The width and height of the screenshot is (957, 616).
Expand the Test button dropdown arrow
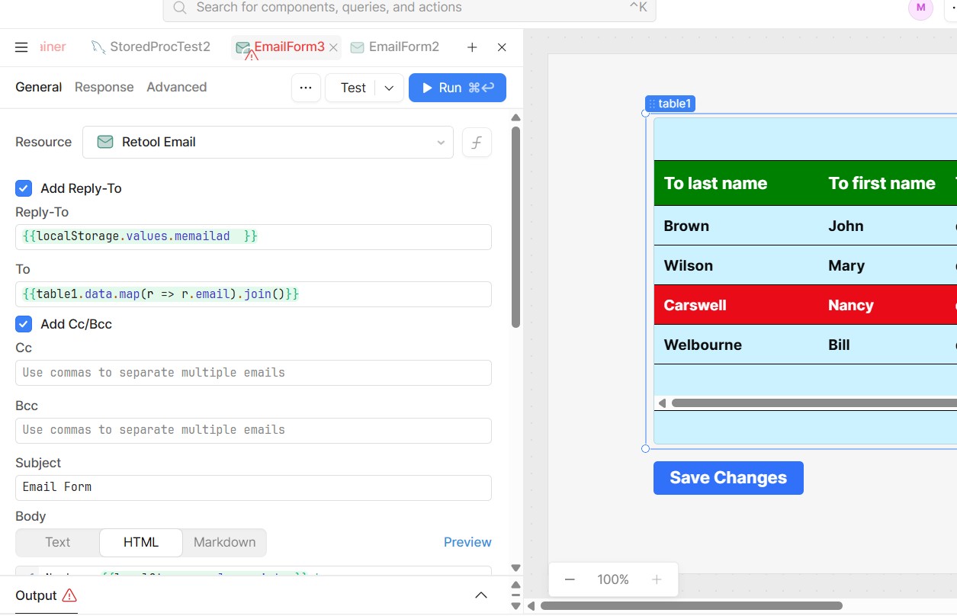click(x=389, y=88)
